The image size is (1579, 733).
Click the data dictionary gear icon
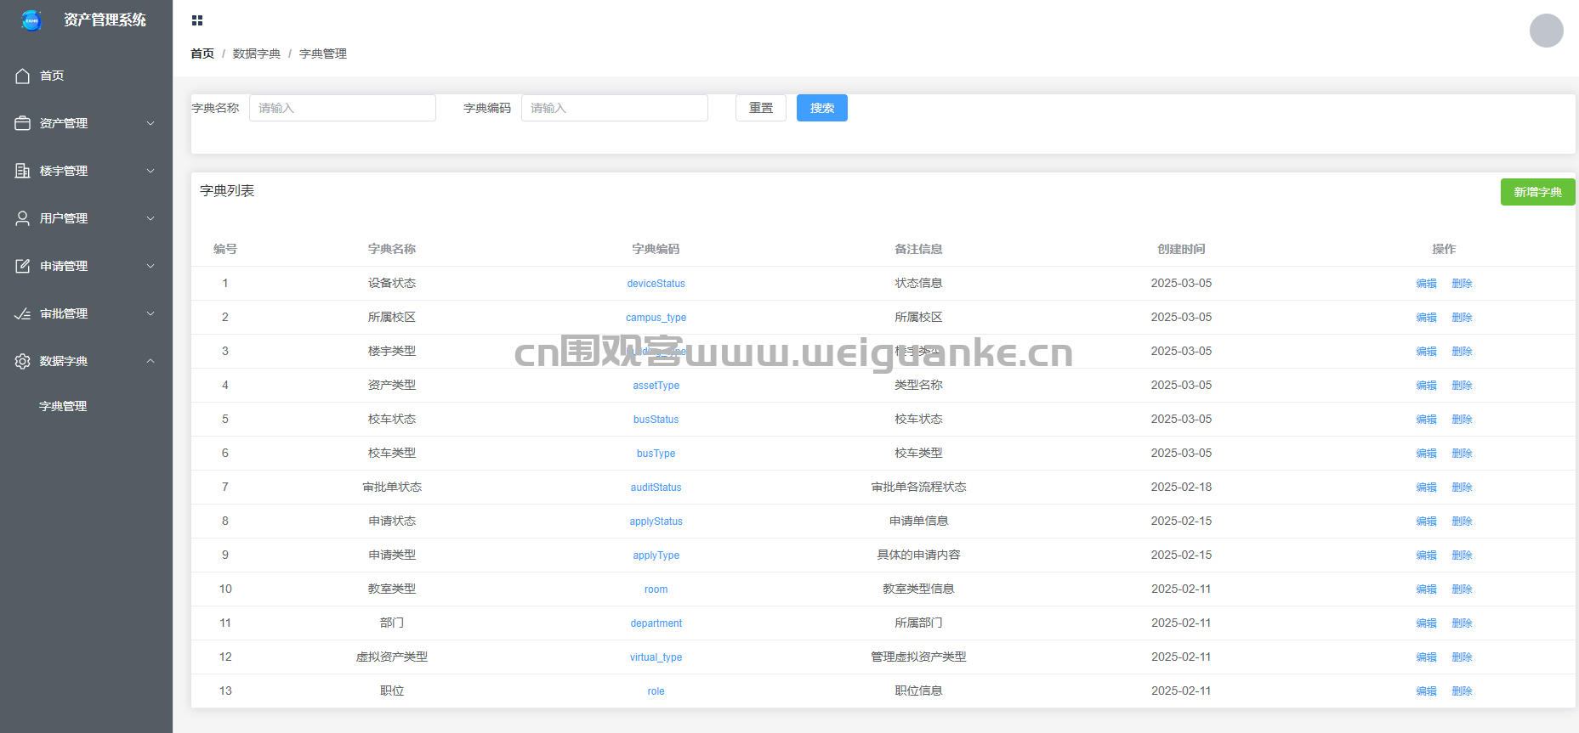pyautogui.click(x=23, y=361)
